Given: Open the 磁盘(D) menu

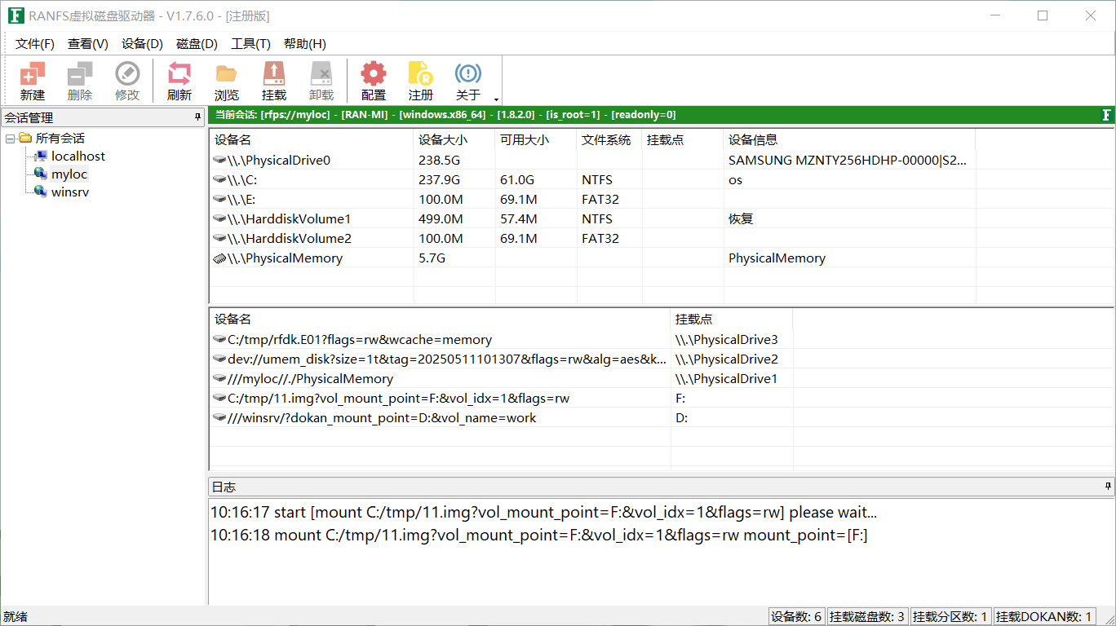Looking at the screenshot, I should pos(197,44).
